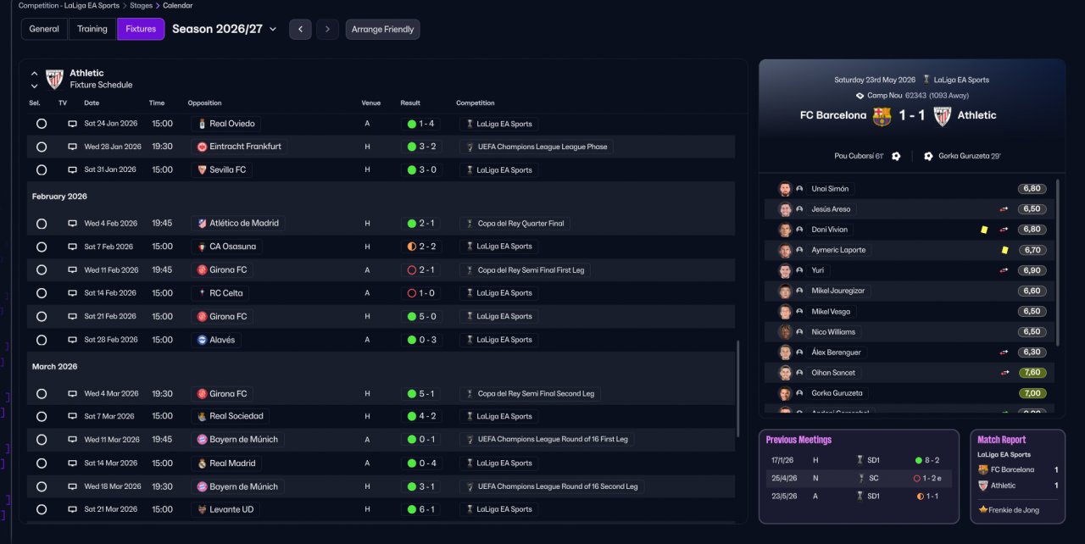This screenshot has height=544, width=1085.
Task: Click the down chevron beside Athletic
Action: 35,86
